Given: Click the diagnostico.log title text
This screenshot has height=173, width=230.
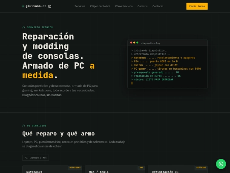Looking at the screenshot, I should click(150, 43).
